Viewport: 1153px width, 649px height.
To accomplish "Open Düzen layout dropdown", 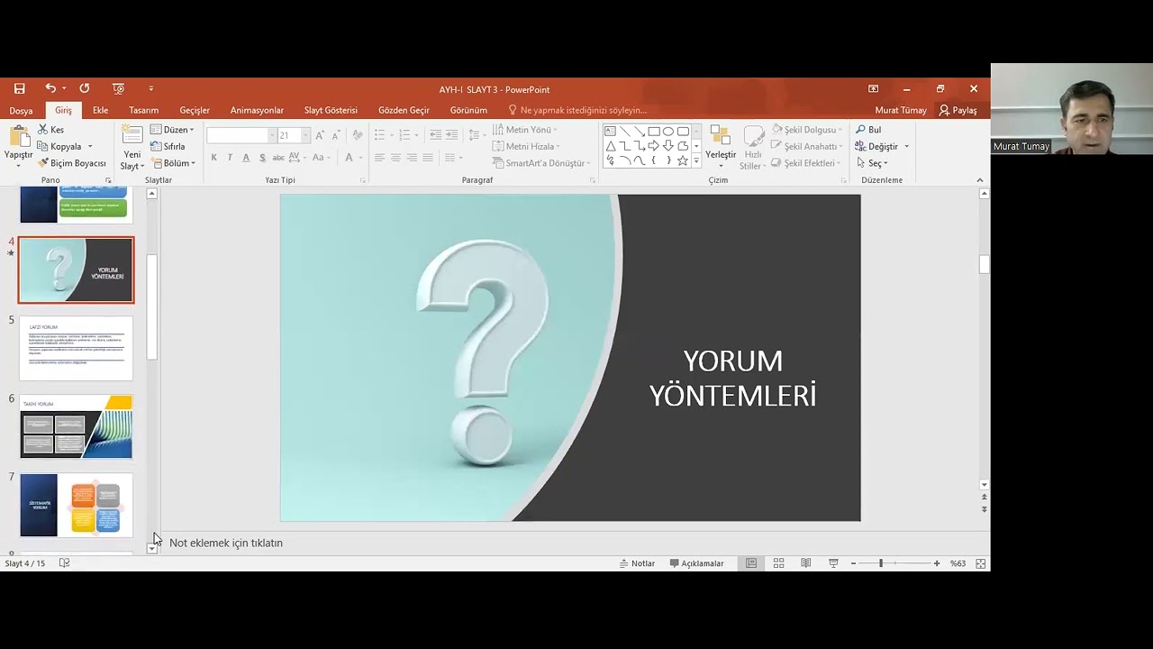I will pos(172,130).
